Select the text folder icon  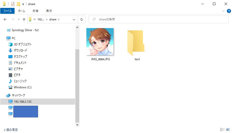coord(136,43)
